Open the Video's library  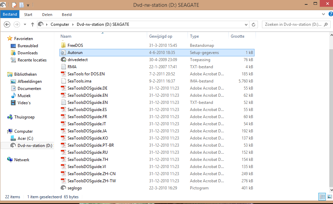coord(24,103)
